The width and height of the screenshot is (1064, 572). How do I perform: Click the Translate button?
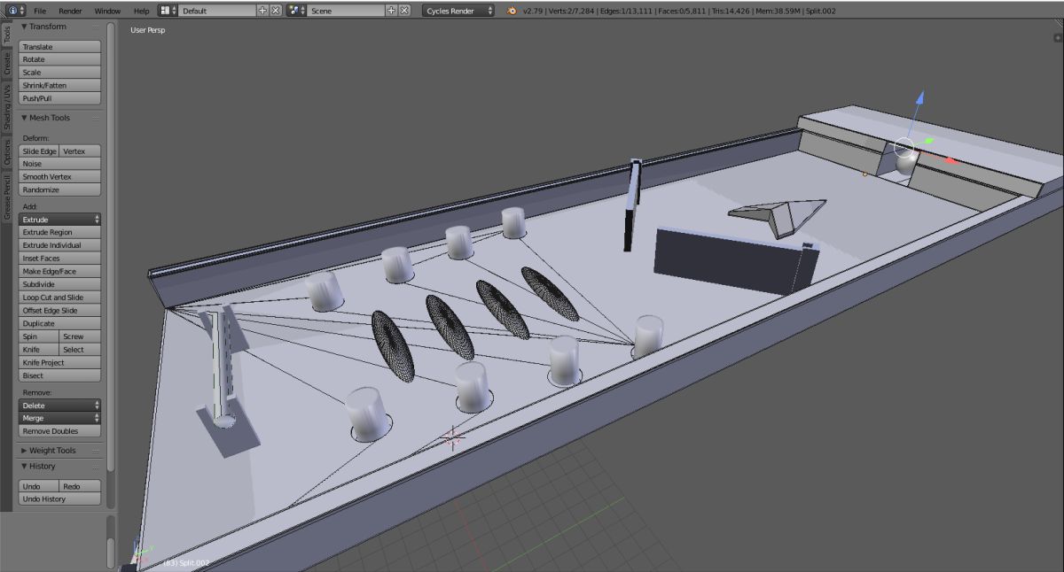pyautogui.click(x=60, y=47)
